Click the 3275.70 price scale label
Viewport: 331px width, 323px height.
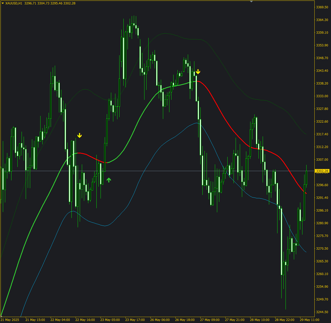[322, 236]
